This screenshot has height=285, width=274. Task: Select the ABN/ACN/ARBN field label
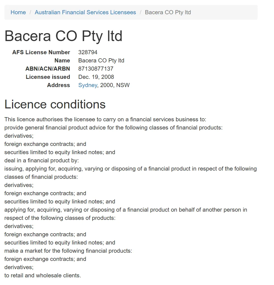(x=48, y=69)
